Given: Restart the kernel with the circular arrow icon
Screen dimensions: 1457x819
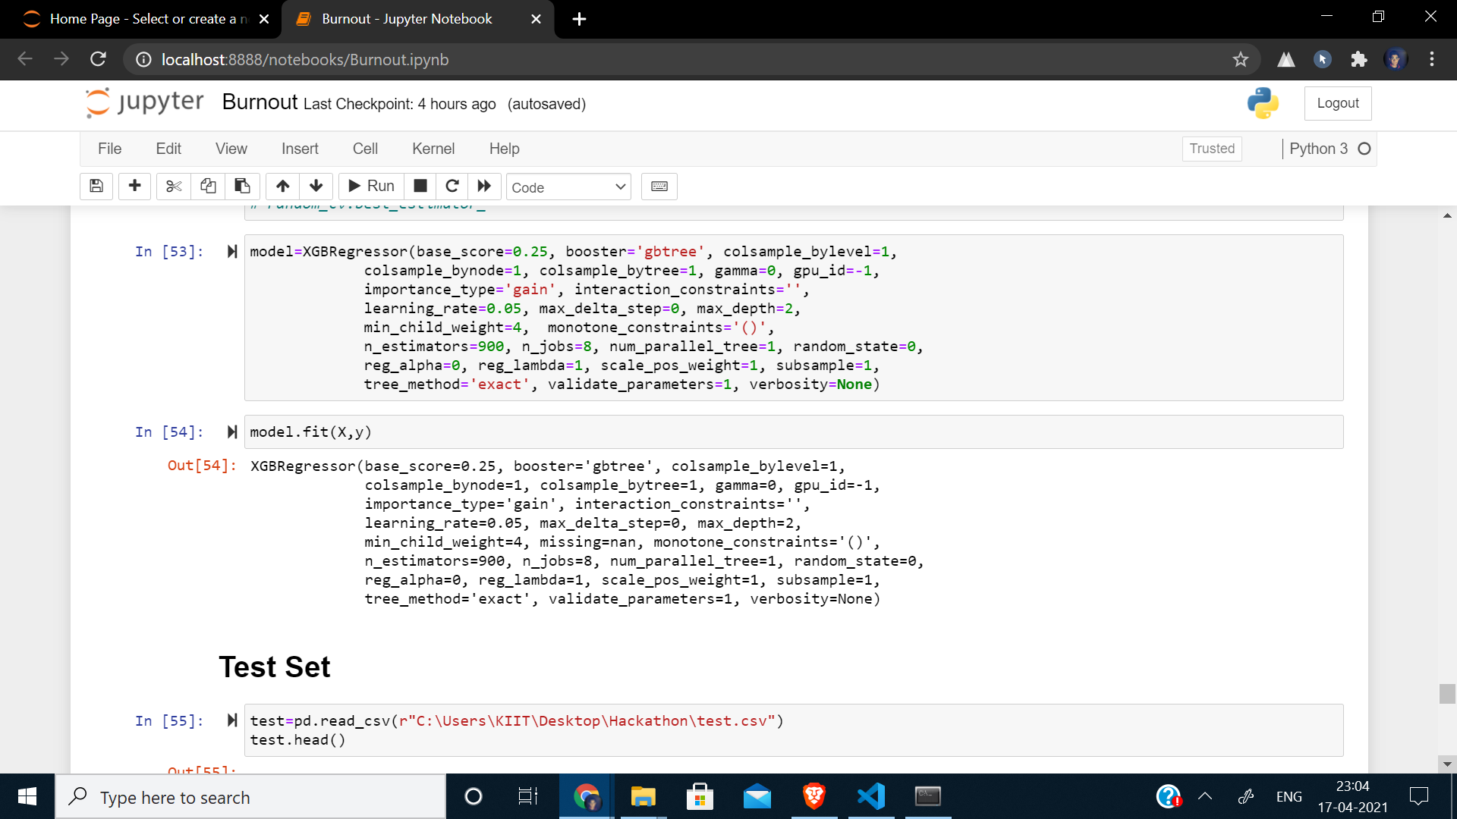Looking at the screenshot, I should point(452,186).
